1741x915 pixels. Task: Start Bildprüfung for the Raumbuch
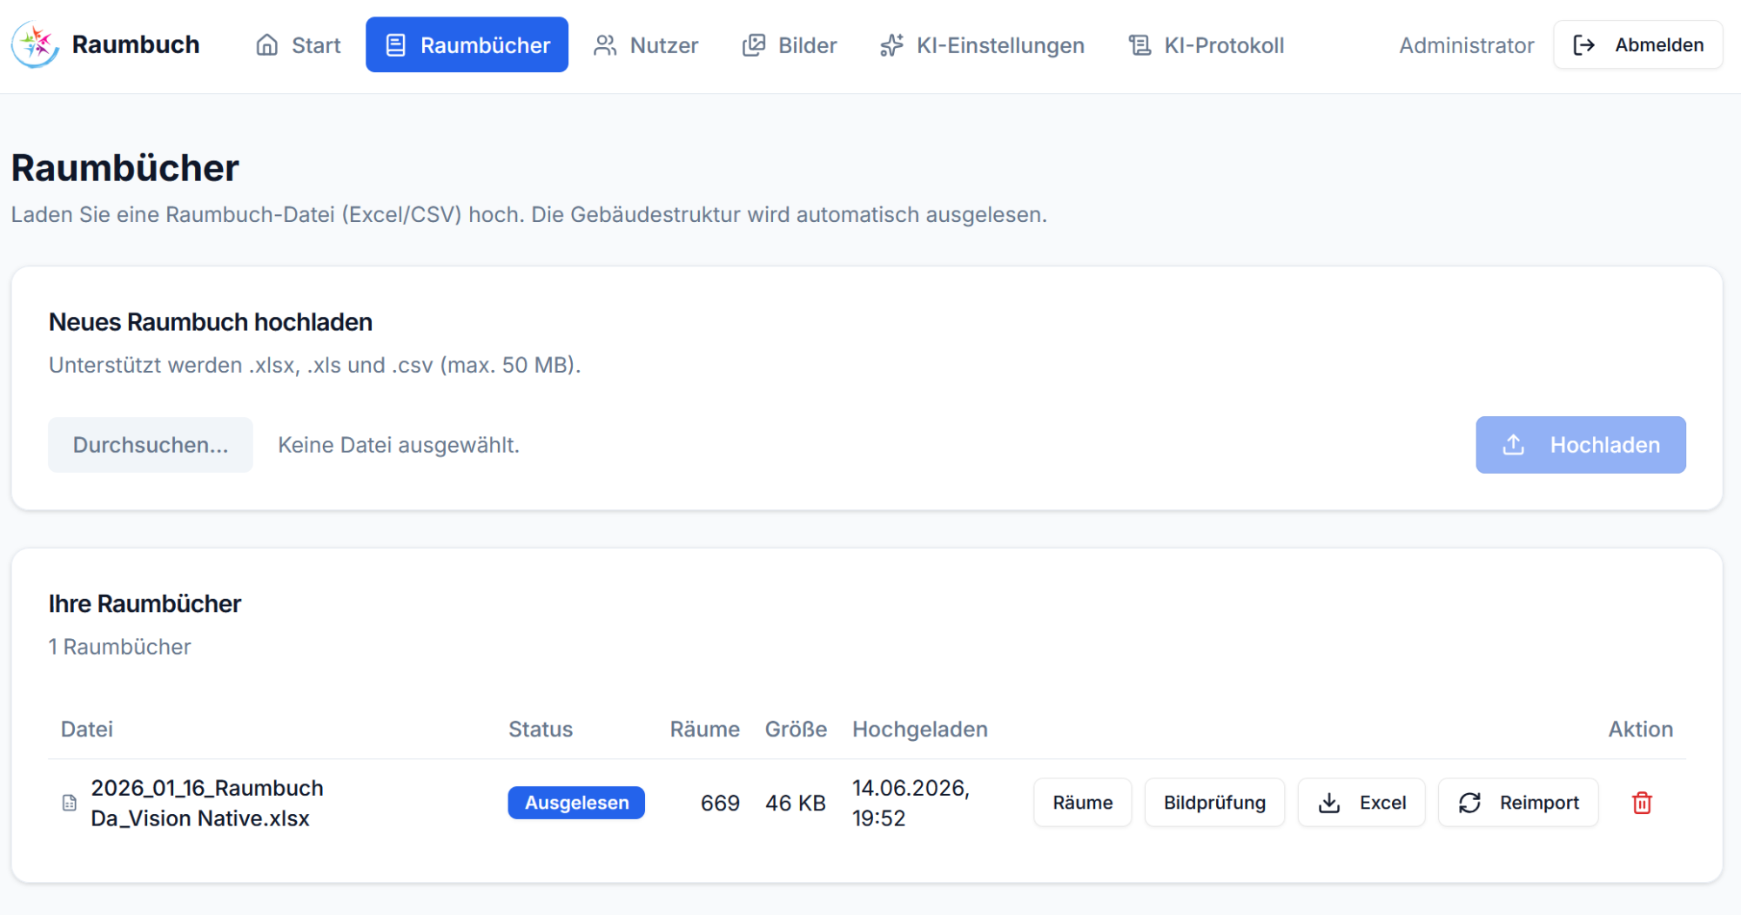pos(1215,803)
